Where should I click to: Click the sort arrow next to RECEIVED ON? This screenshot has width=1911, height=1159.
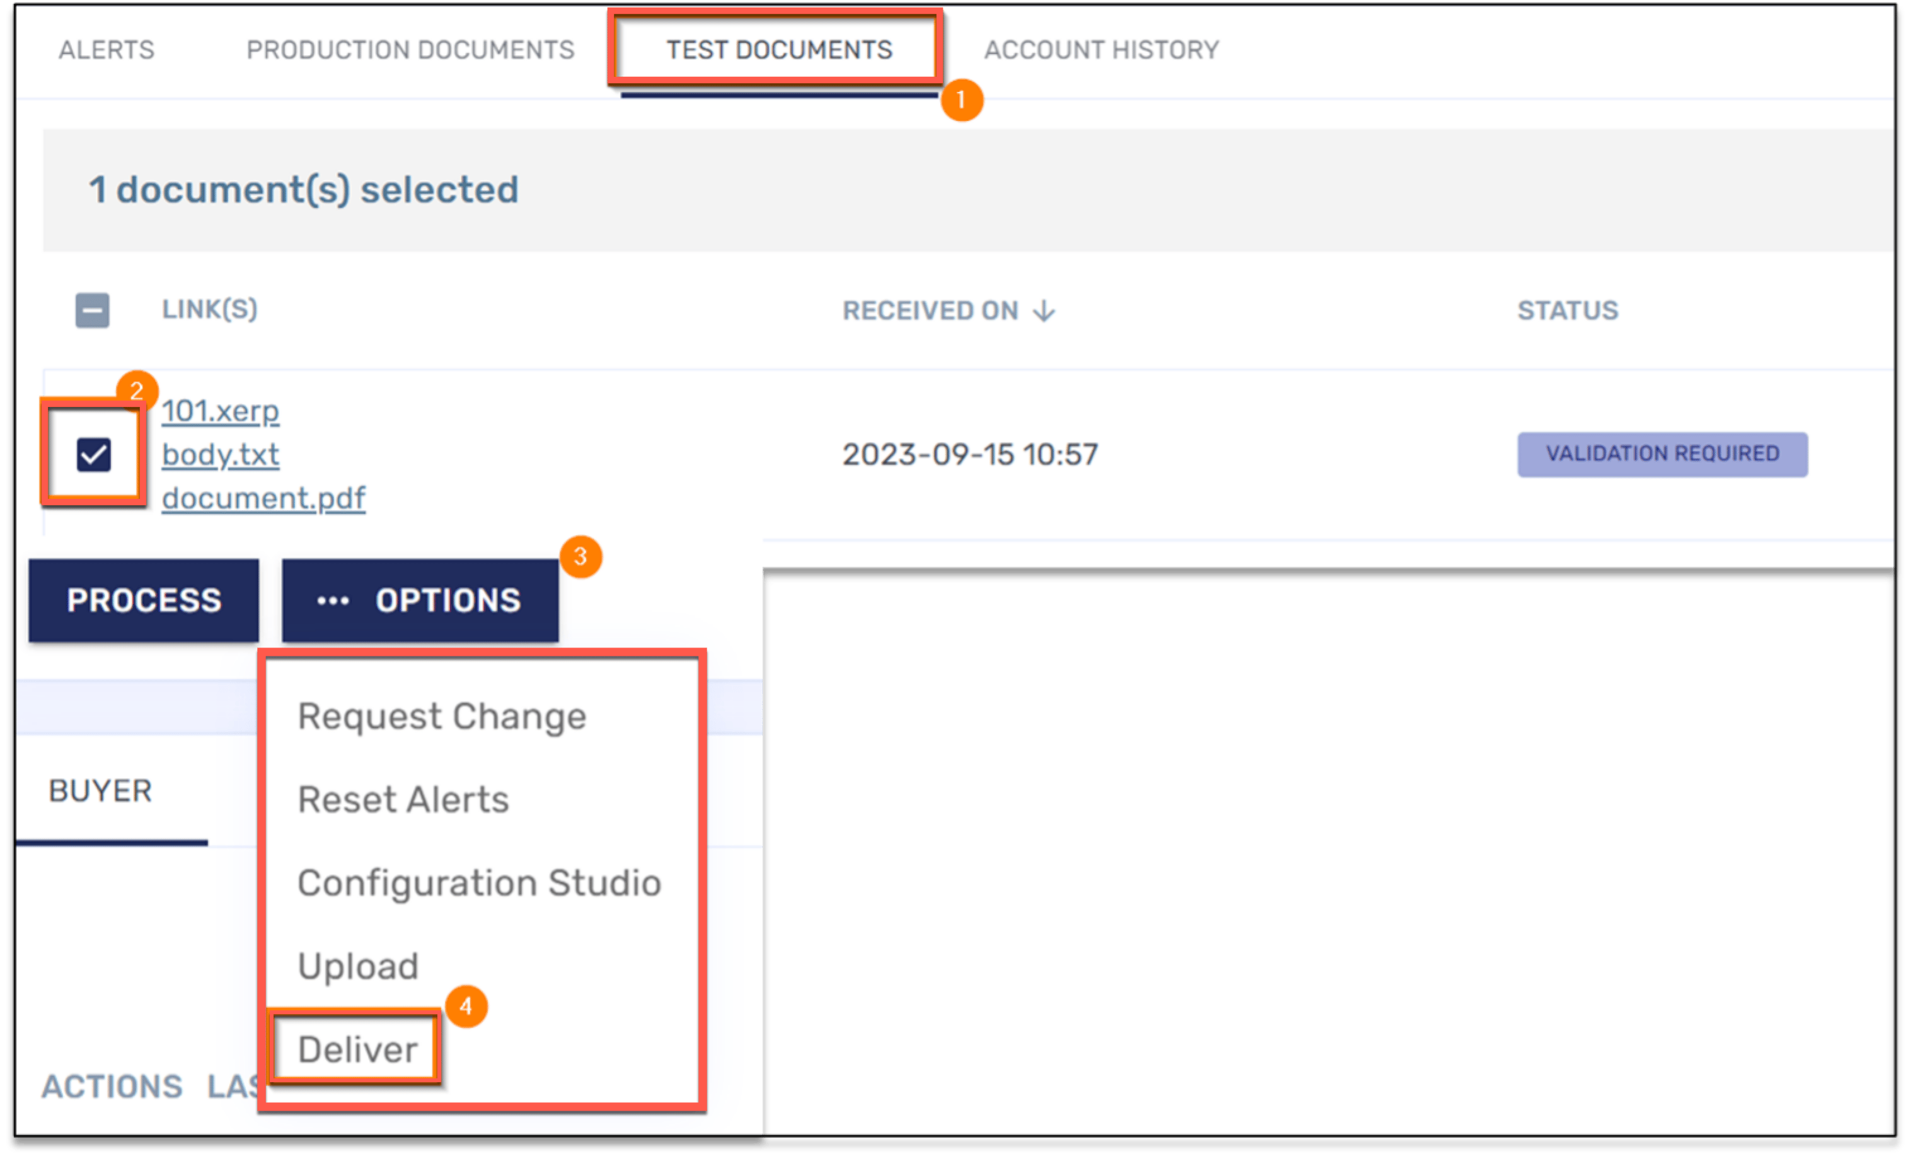(1044, 311)
